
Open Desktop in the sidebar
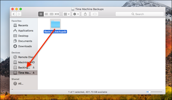[x=24, y=36]
